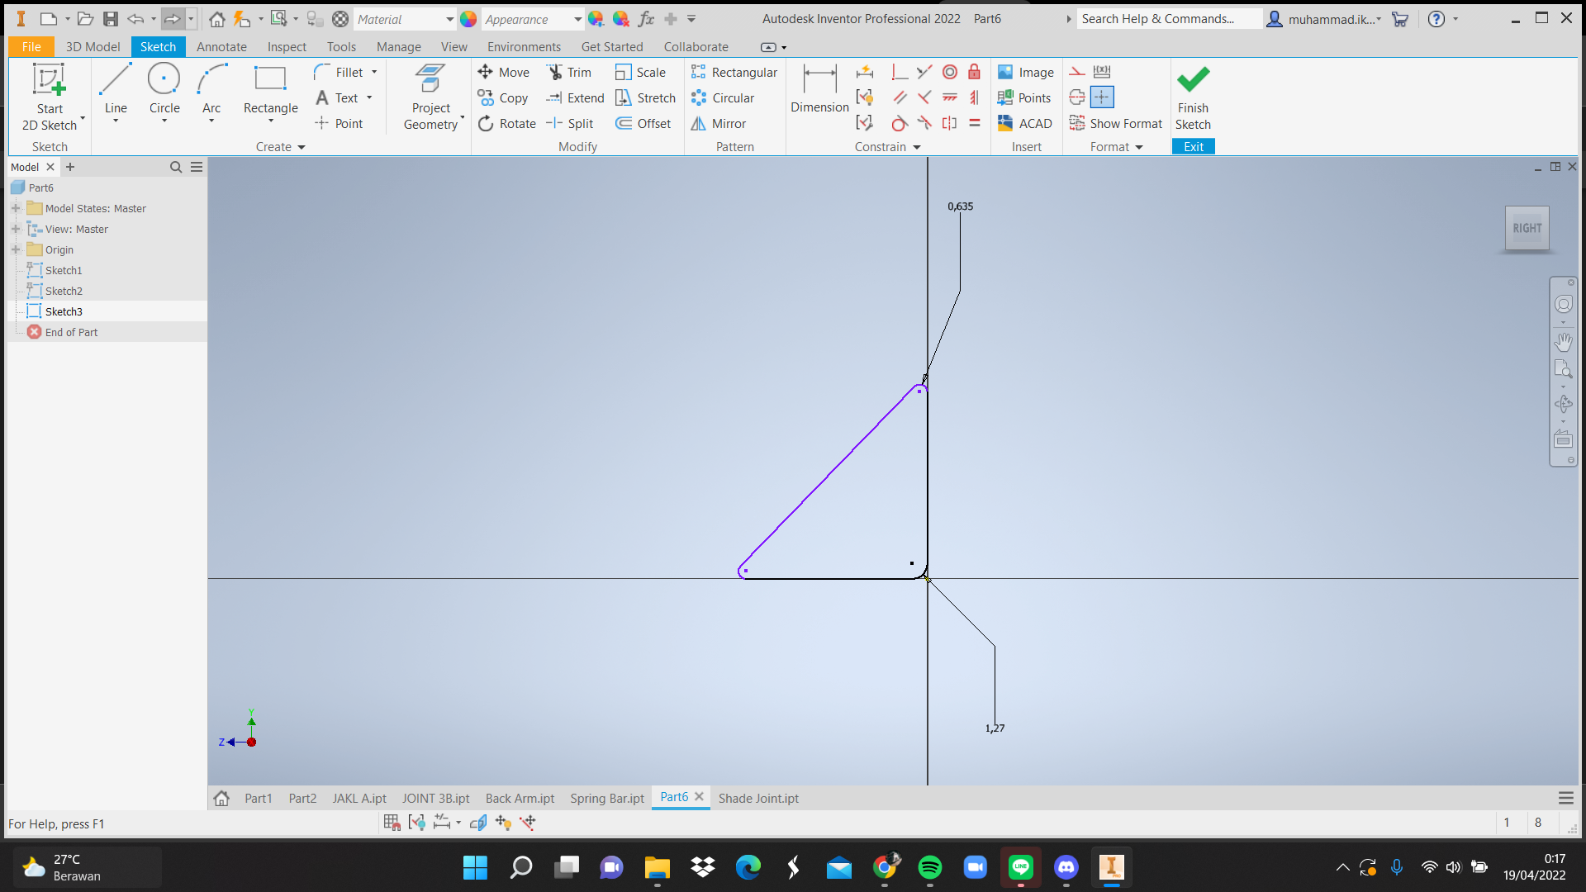Click the Mirror pattern tool

point(719,124)
